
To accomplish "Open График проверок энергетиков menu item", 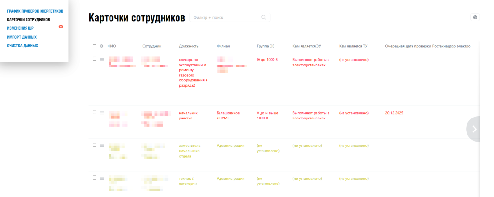I will pos(35,11).
